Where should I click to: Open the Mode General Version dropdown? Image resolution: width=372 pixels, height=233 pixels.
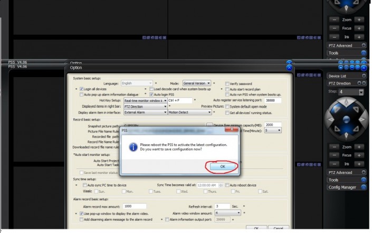pyautogui.click(x=209, y=83)
